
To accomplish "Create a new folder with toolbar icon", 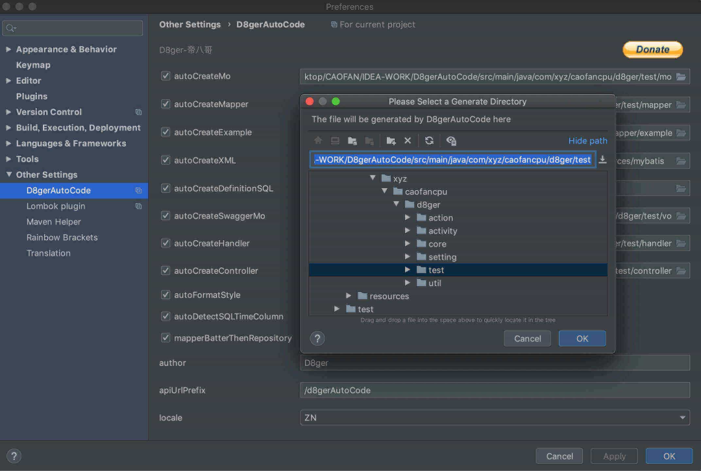I will click(391, 141).
